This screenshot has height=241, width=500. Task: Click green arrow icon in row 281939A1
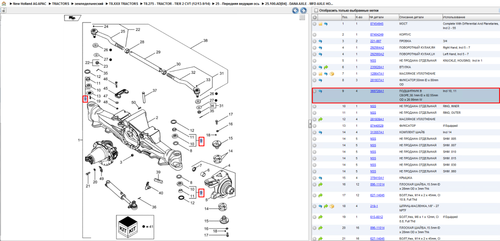point(320,119)
